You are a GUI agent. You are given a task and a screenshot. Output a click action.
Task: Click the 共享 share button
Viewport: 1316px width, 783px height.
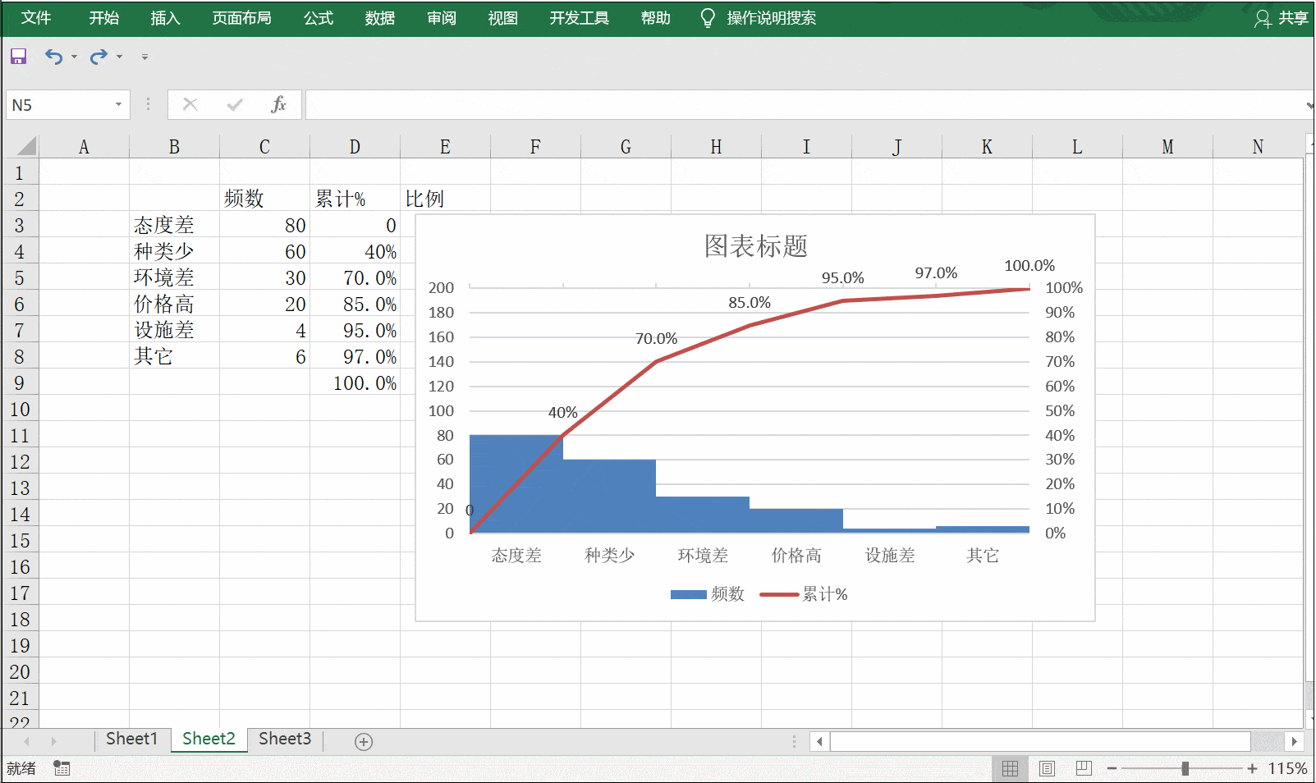[1282, 18]
